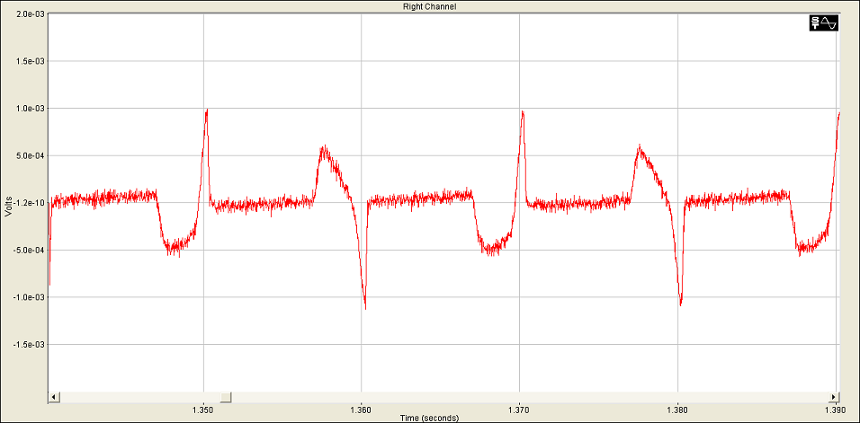
Task: Click the -1.5e-03 voltage axis label
Action: pos(30,345)
